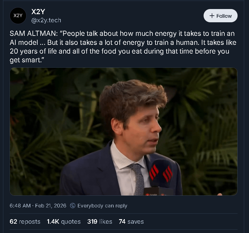Open the X2Y display name link
Screen dimensions: 249x233
click(x=38, y=12)
